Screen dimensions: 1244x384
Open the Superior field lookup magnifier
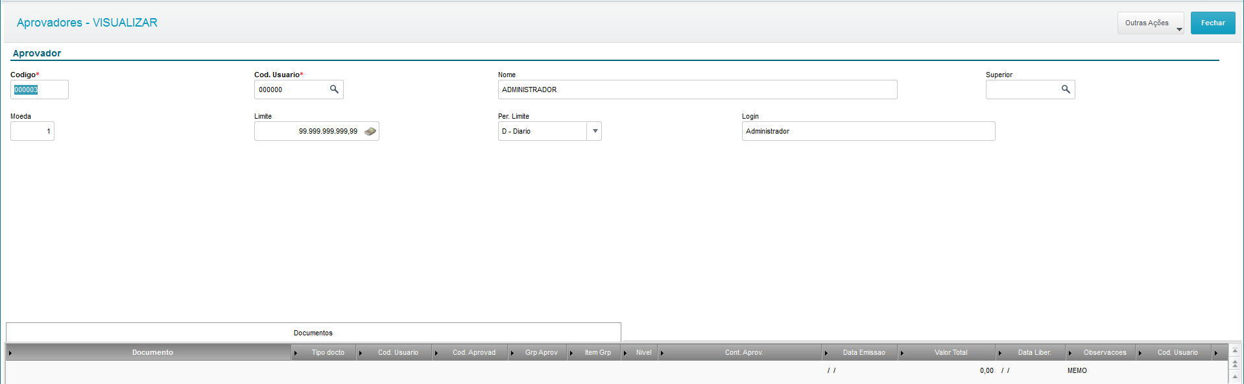pyautogui.click(x=1066, y=90)
